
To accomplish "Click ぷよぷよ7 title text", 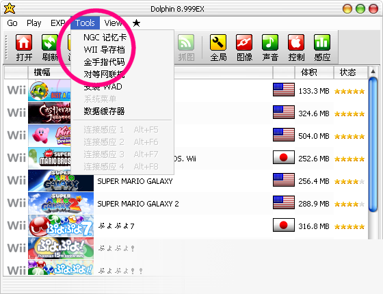I will tap(116, 226).
